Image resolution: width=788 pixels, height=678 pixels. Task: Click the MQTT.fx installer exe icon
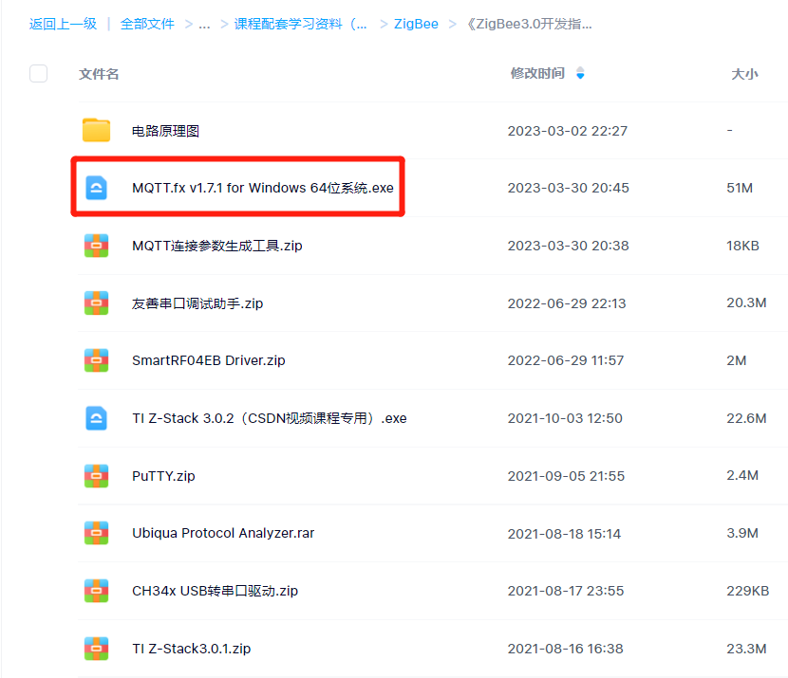tap(97, 188)
